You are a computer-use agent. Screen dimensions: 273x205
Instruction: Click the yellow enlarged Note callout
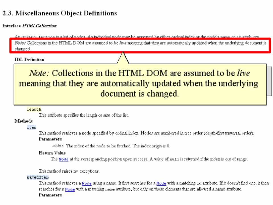pyautogui.click(x=140, y=84)
